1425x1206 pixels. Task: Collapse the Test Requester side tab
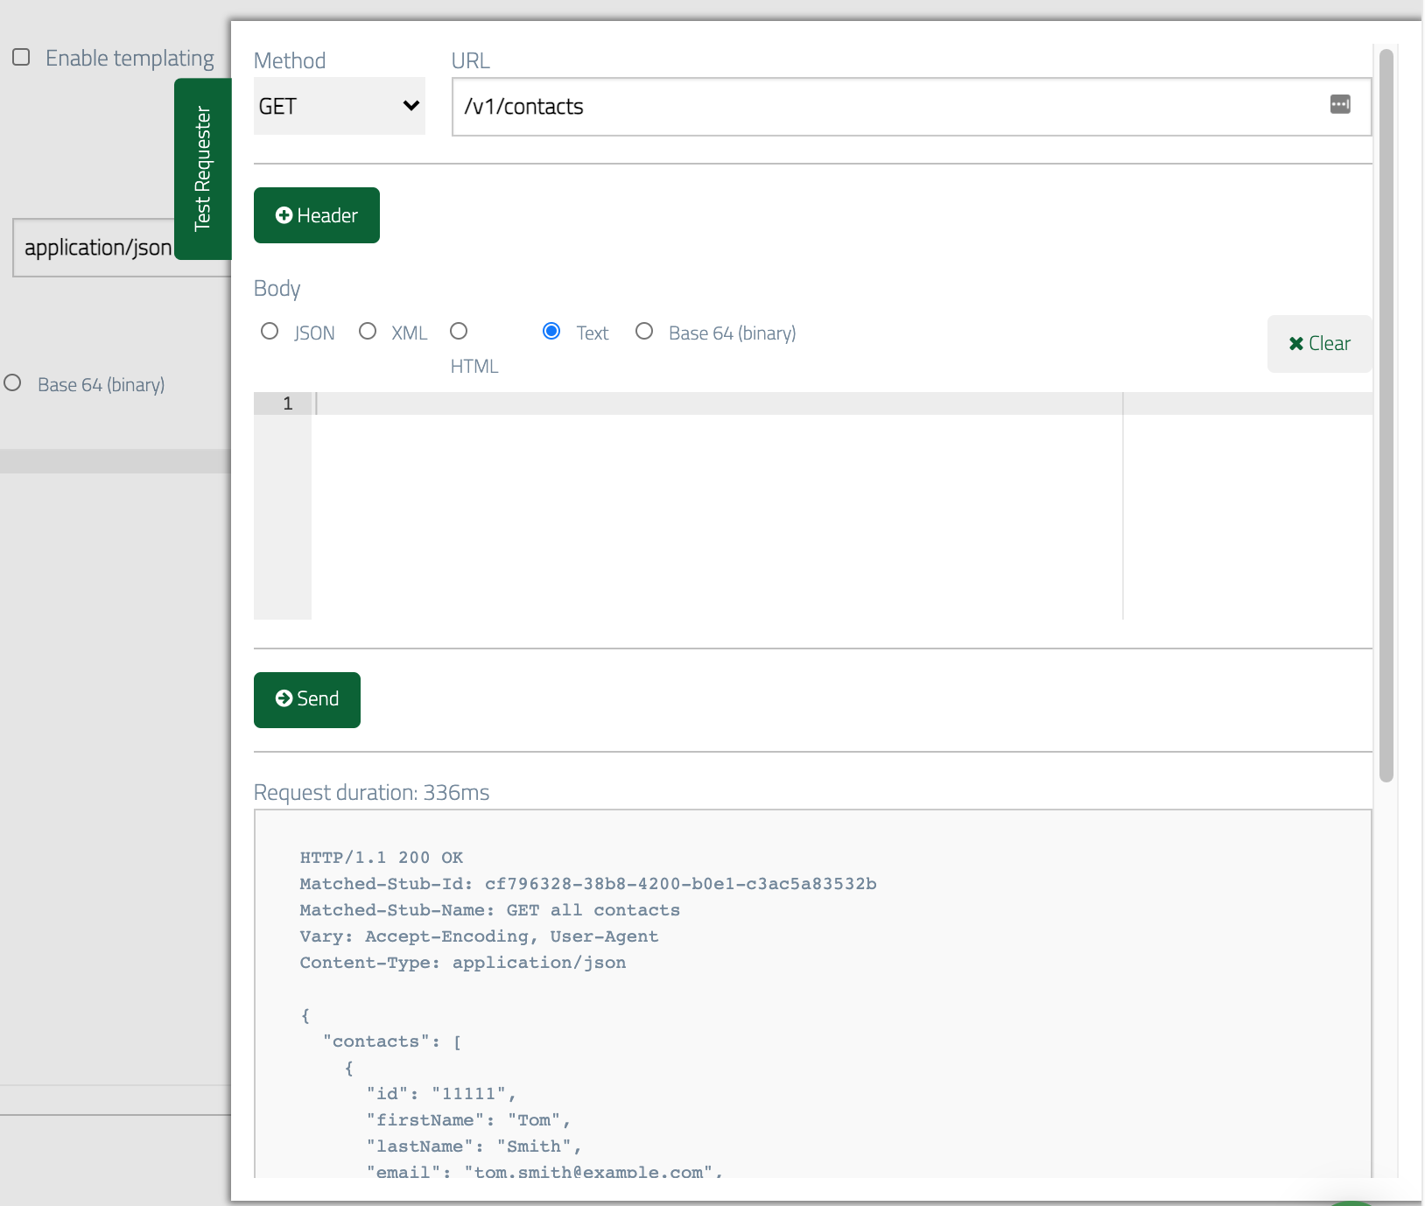pos(203,169)
